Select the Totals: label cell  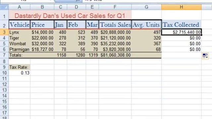click(x=20, y=55)
